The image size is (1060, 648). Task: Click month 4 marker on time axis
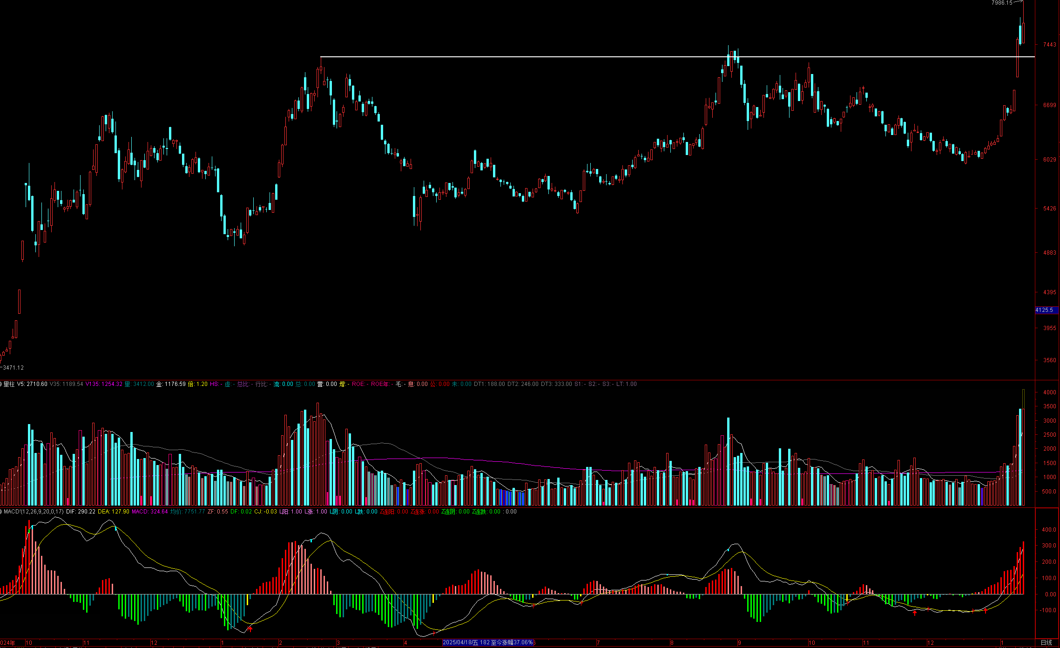click(x=405, y=643)
